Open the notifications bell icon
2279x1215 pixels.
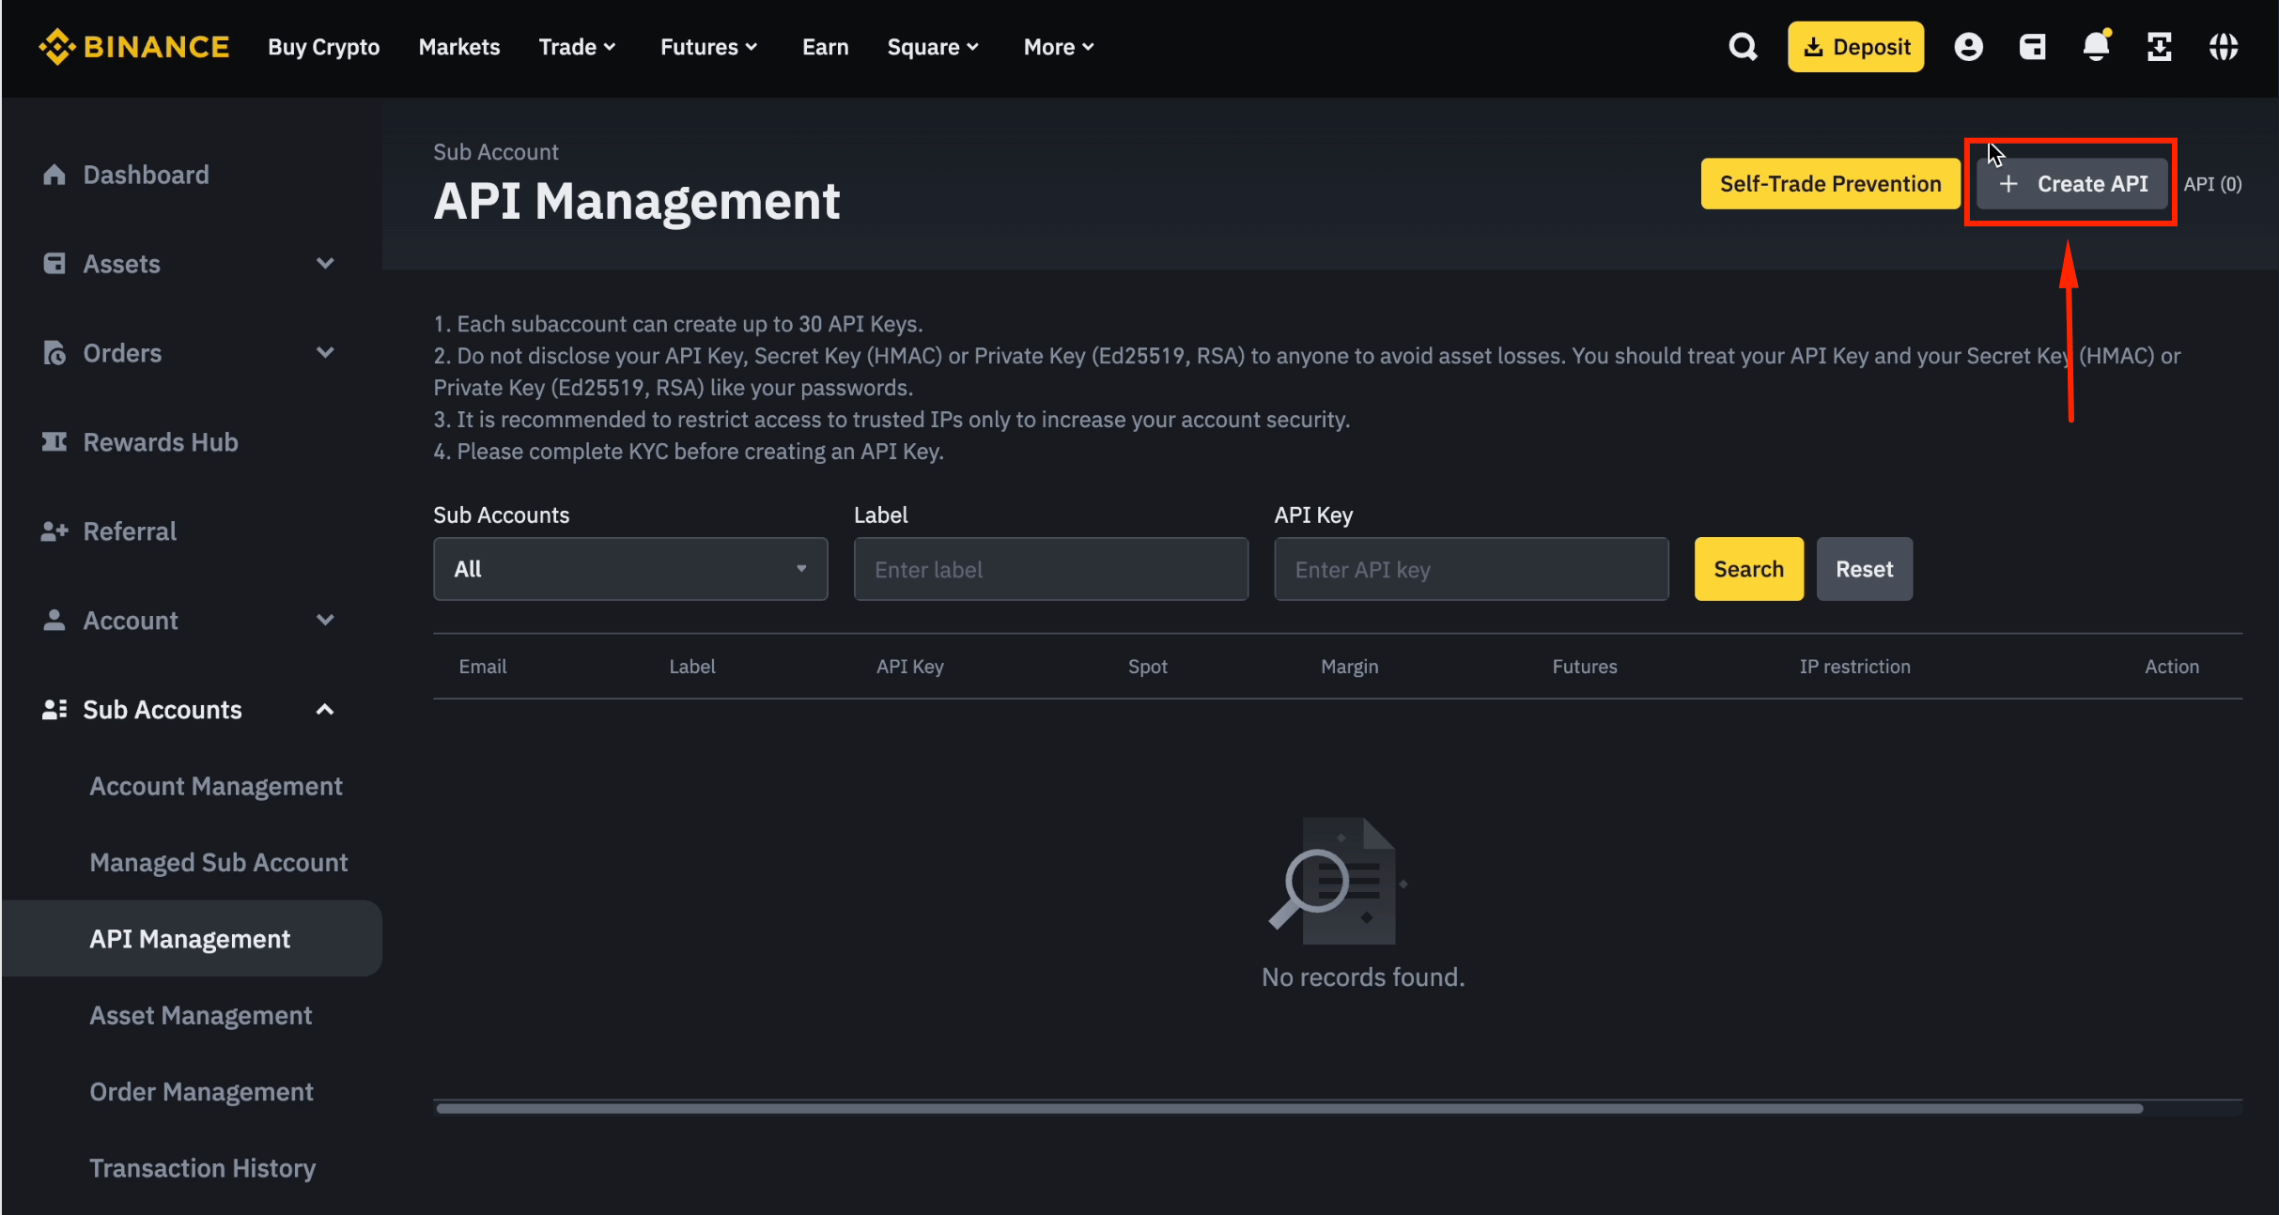coord(2096,47)
